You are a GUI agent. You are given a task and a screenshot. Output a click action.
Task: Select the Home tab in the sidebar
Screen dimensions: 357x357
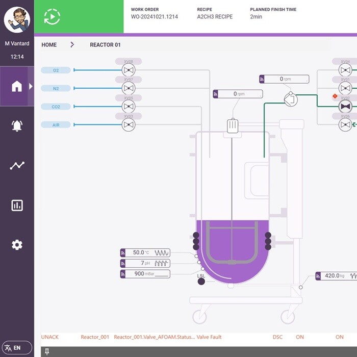[x=16, y=86]
